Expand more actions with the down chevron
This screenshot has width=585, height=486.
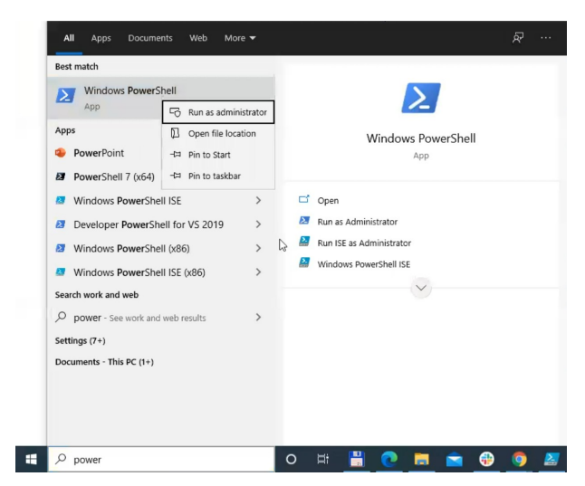(421, 288)
